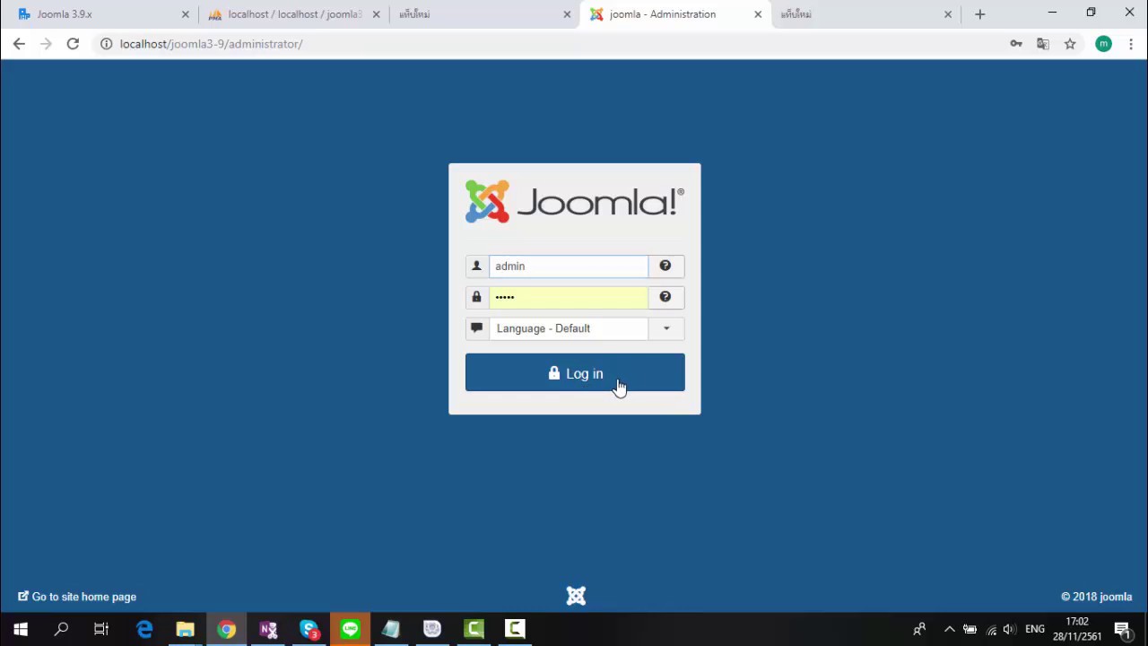Open the taskbar clock and date
The image size is (1148, 646).
click(1077, 629)
